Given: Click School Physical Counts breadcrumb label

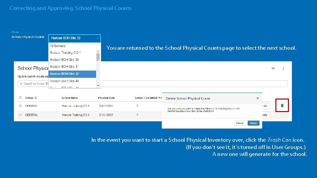Looking at the screenshot, I should (x=28, y=37).
